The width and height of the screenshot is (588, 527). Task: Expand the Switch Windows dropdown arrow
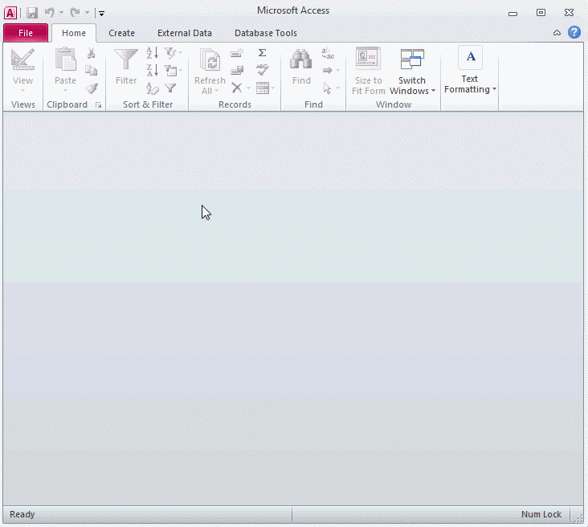click(x=434, y=91)
